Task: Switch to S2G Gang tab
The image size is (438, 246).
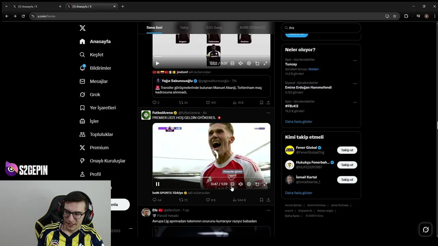Action: (x=214, y=27)
